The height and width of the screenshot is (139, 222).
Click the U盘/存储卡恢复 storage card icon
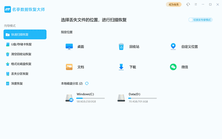(x=8, y=45)
